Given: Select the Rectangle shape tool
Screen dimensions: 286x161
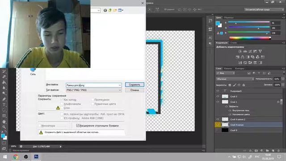Looking at the screenshot, I should [4, 116].
